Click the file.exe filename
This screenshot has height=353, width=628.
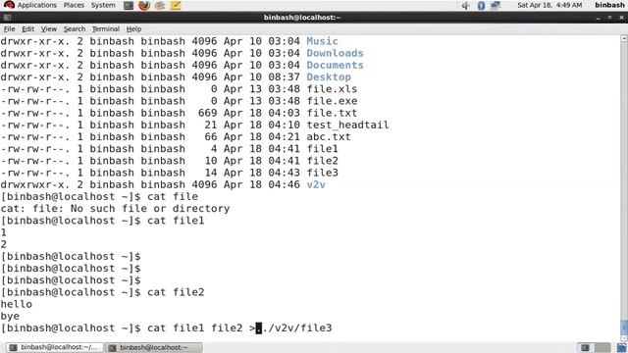(x=332, y=101)
